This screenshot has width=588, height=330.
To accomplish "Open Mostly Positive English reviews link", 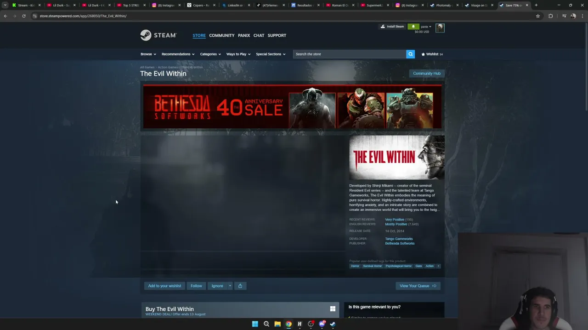I will pos(396,224).
